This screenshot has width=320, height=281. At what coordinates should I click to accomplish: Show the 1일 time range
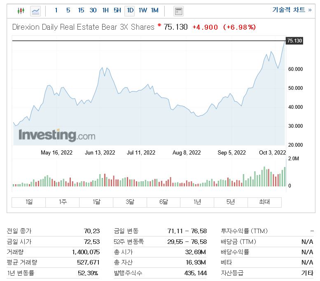pyautogui.click(x=28, y=202)
